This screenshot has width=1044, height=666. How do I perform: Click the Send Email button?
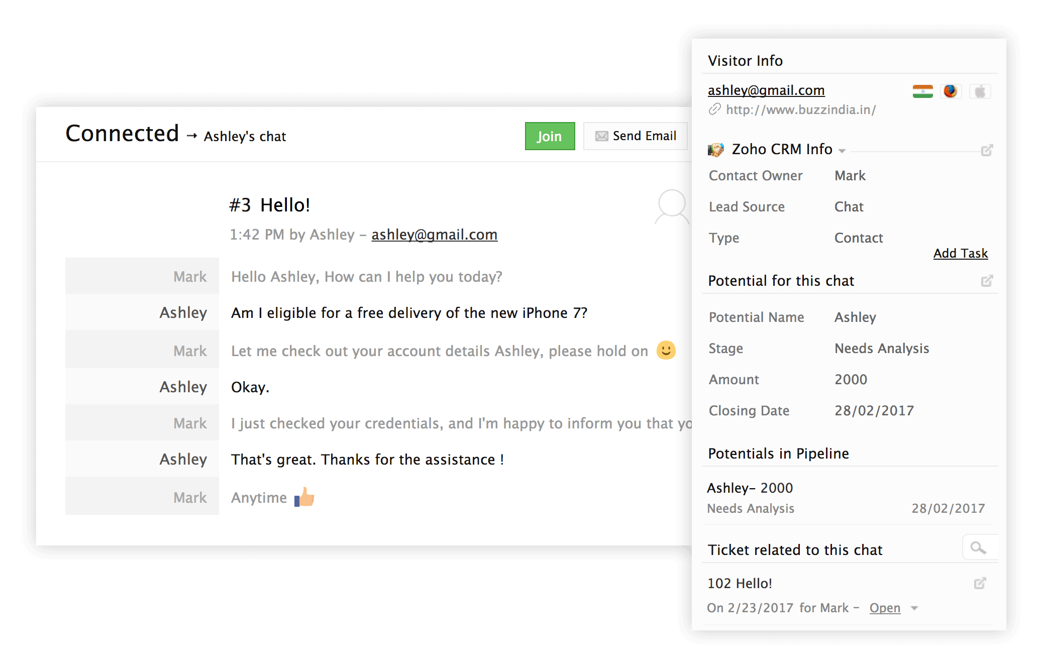pyautogui.click(x=636, y=136)
